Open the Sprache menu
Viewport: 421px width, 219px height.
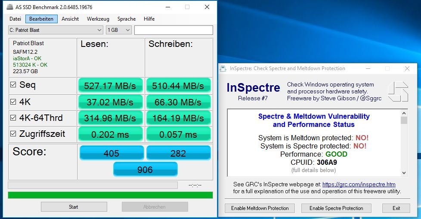(x=127, y=19)
